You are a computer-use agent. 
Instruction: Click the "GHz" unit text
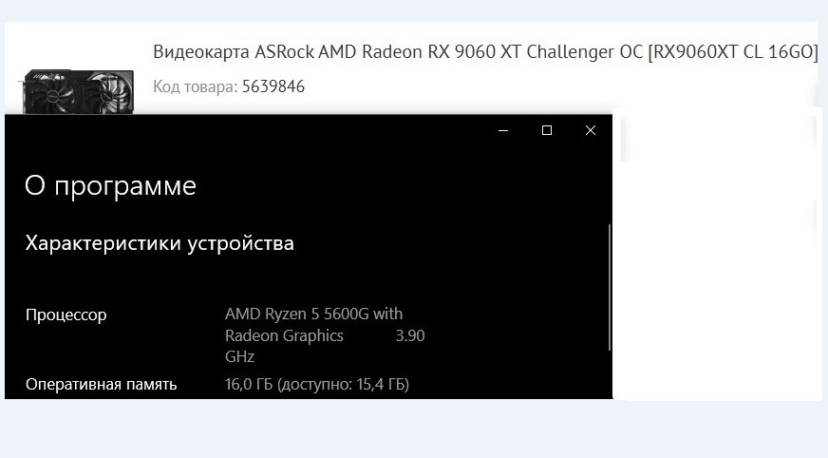tap(239, 357)
